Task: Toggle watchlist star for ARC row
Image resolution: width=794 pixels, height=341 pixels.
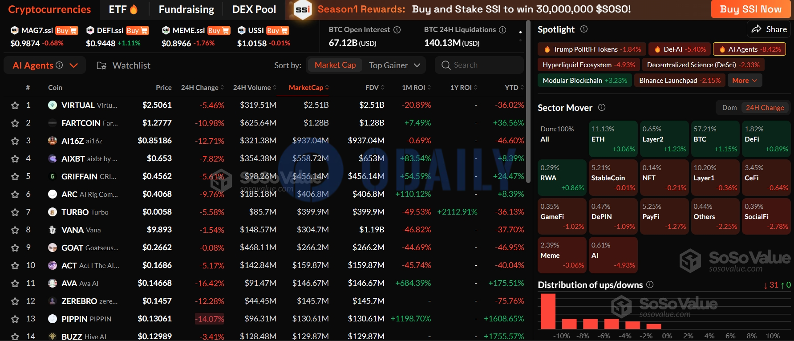Action: click(x=15, y=195)
